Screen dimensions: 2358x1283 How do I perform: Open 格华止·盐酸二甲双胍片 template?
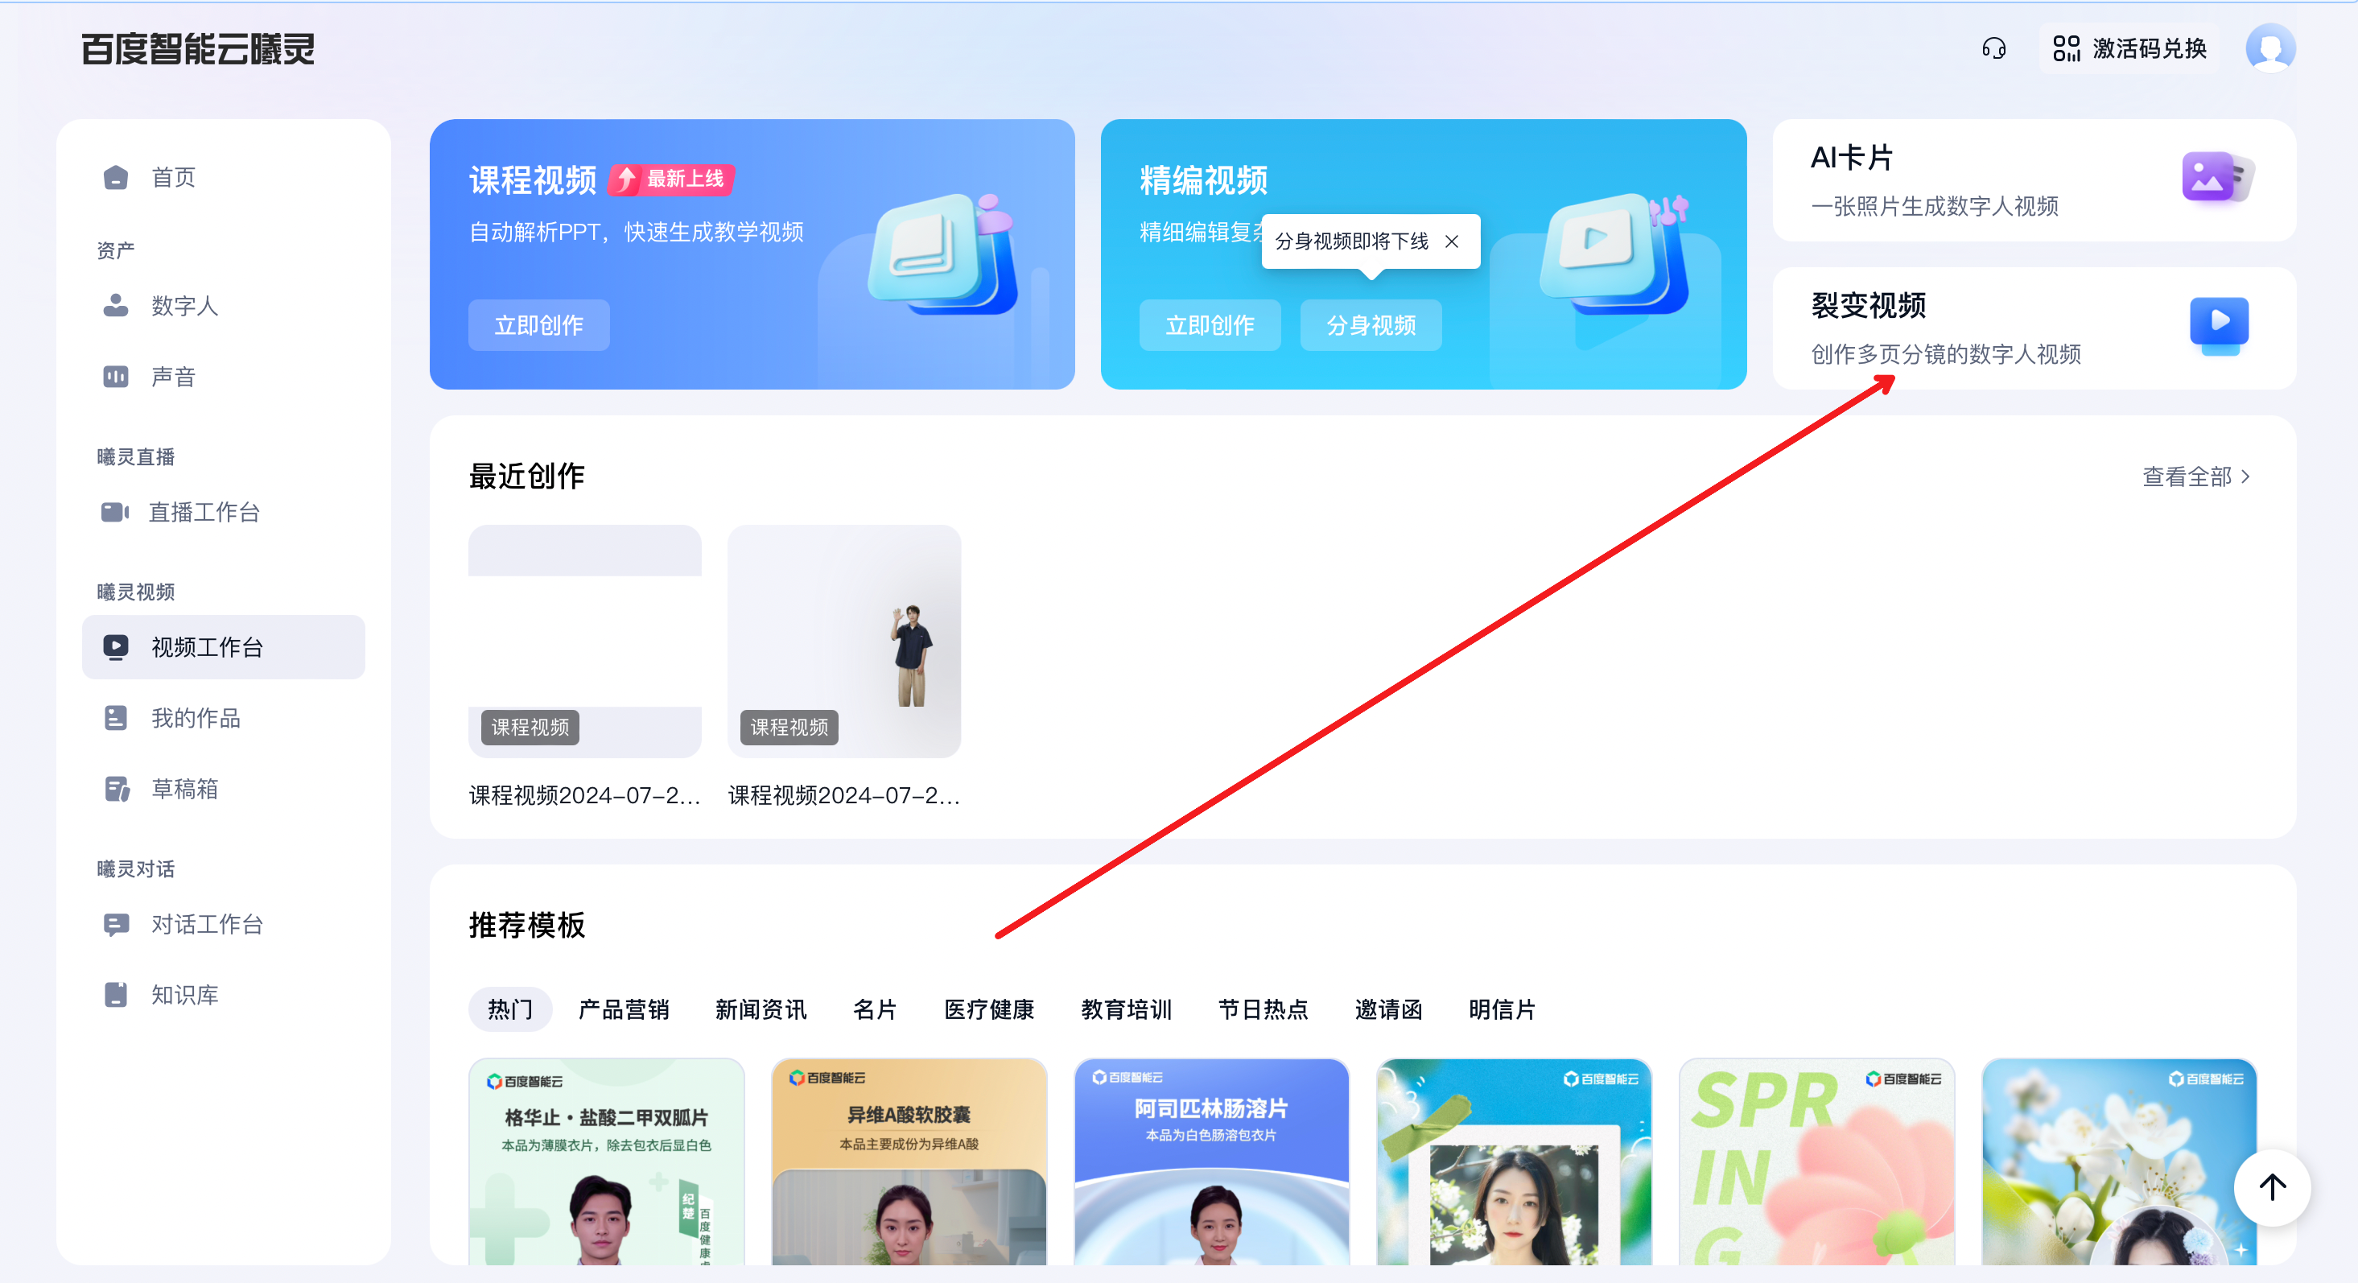point(606,1161)
